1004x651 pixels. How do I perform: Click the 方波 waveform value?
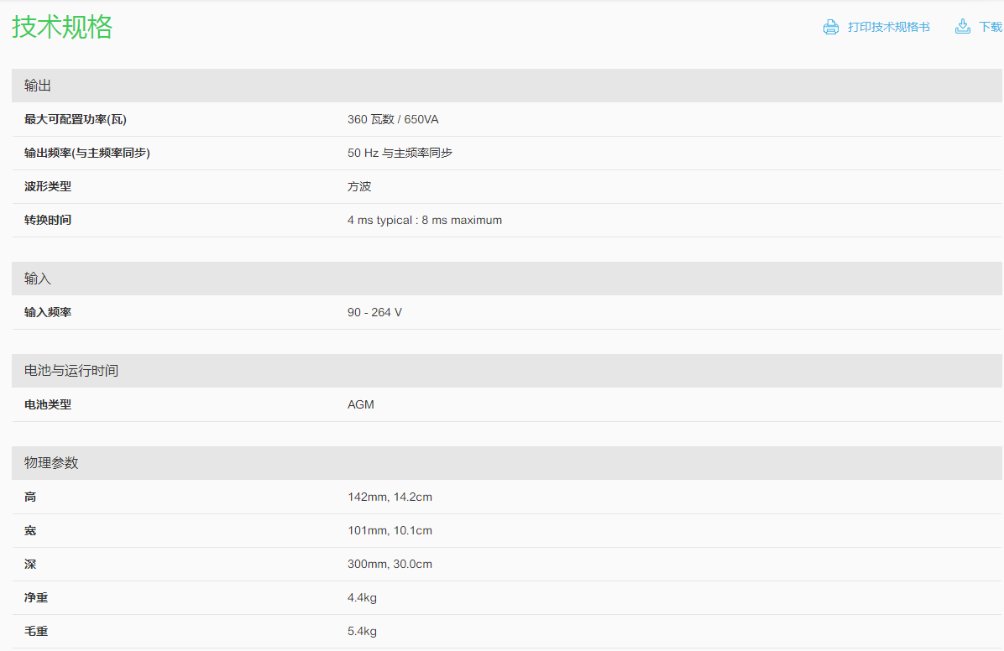tap(359, 187)
